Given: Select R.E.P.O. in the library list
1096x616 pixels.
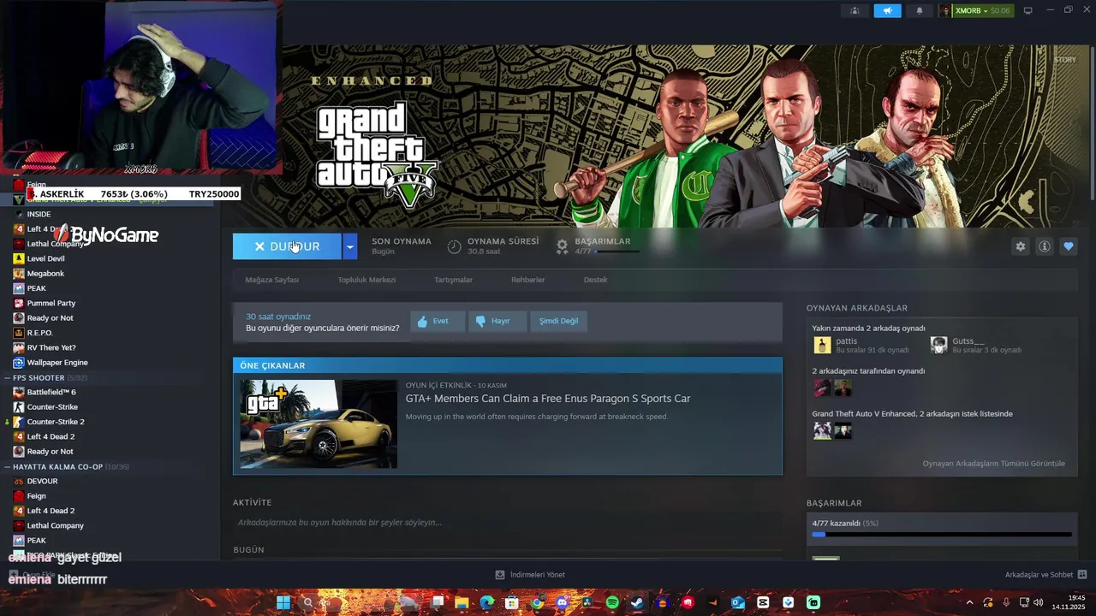Looking at the screenshot, I should coord(39,333).
